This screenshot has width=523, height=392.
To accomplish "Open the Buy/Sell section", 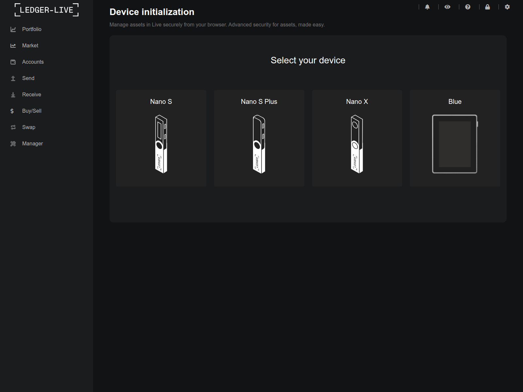I will pyautogui.click(x=32, y=111).
